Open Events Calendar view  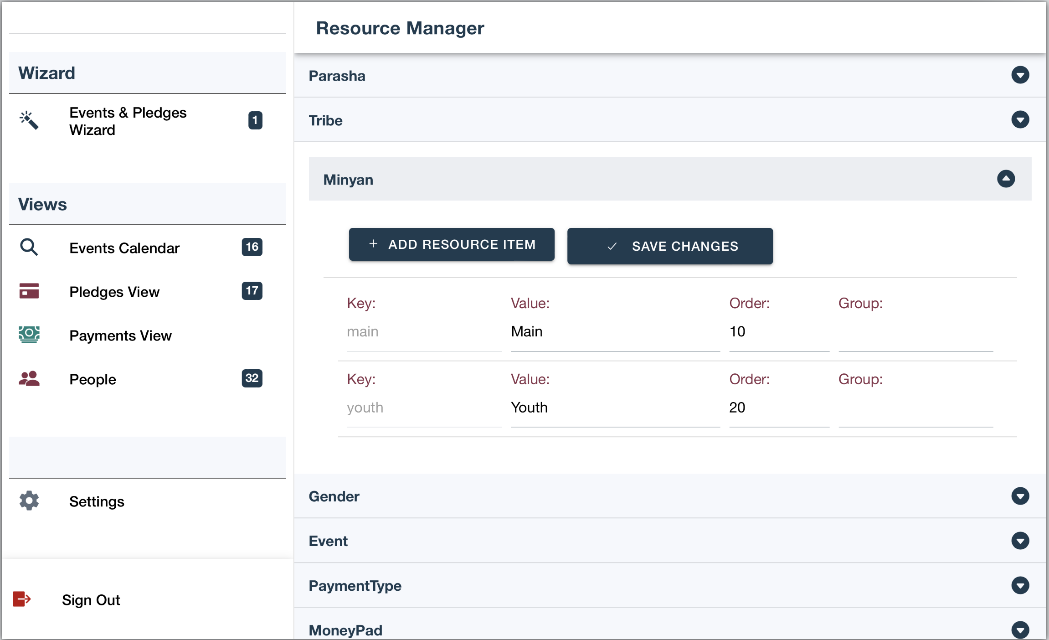(x=148, y=248)
